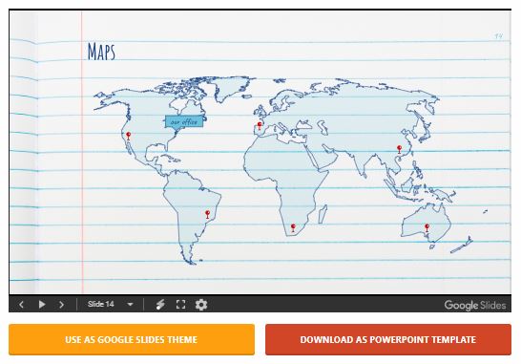Image resolution: width=521 pixels, height=364 pixels.
Task: Click the red pin on South Africa
Action: [293, 228]
